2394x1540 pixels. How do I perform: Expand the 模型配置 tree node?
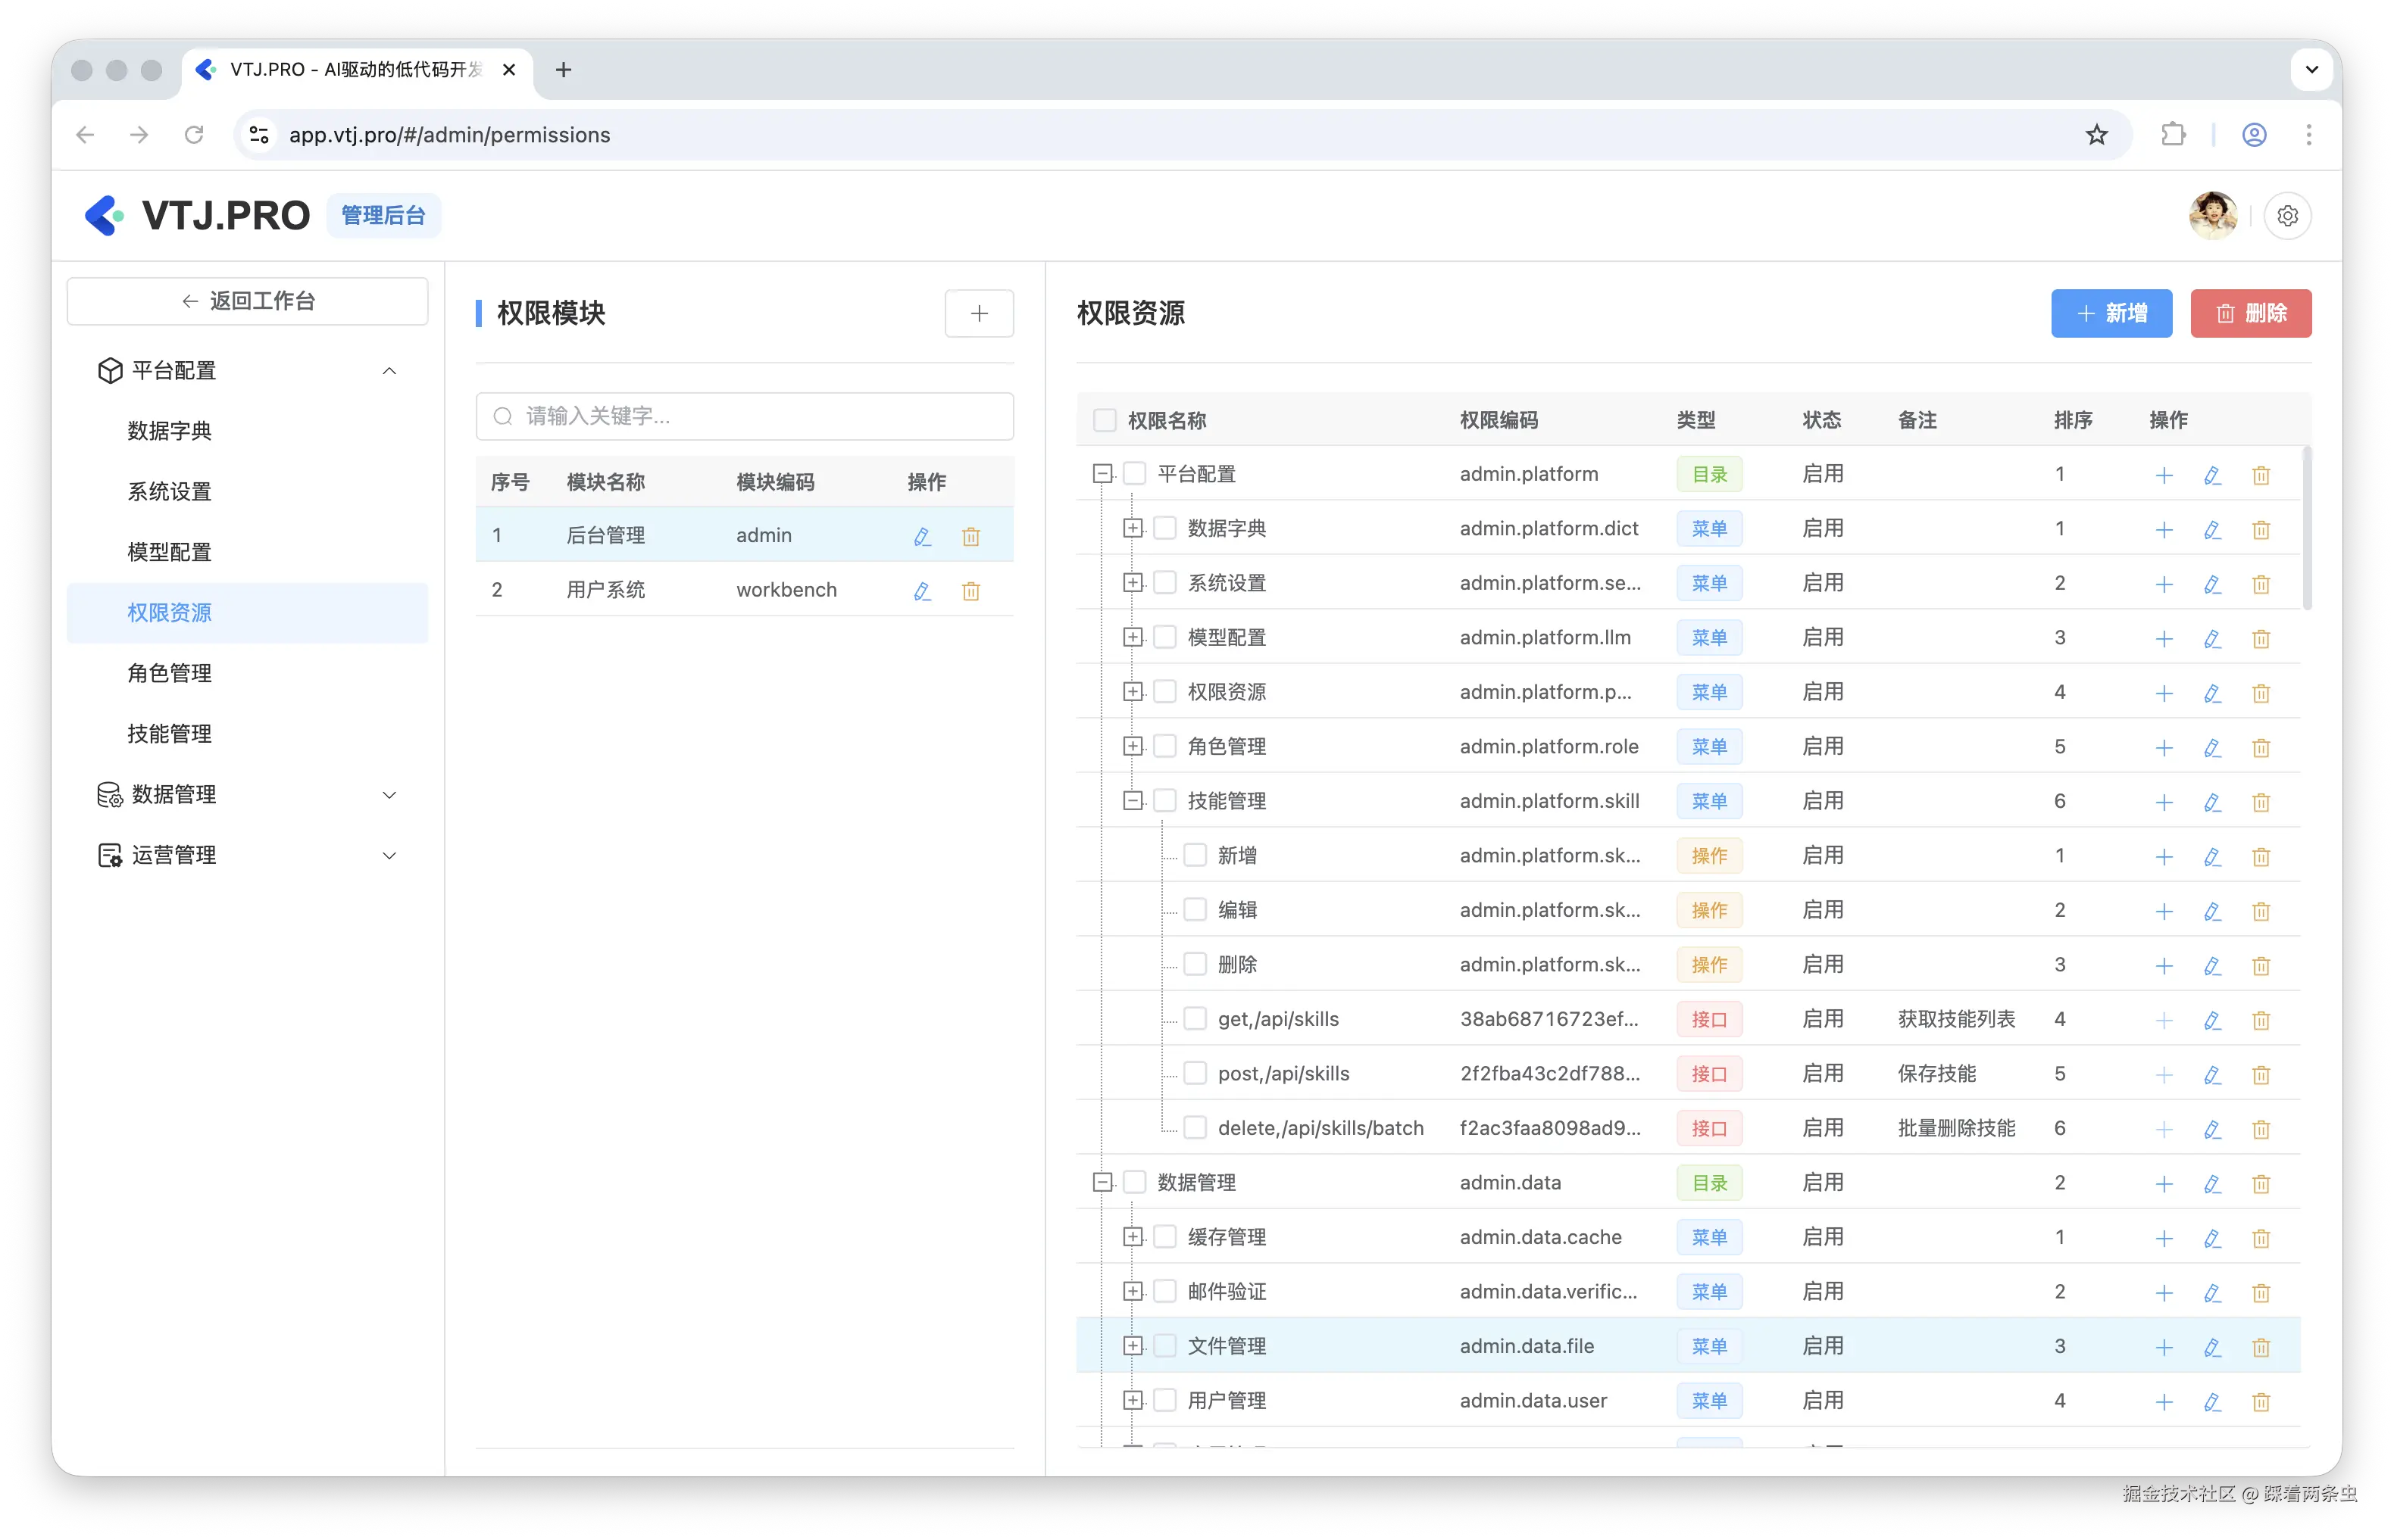pyautogui.click(x=1132, y=637)
